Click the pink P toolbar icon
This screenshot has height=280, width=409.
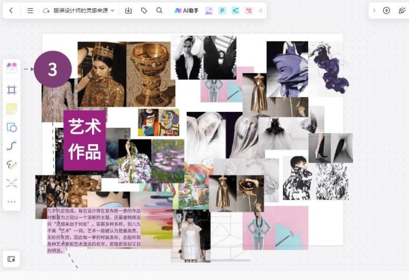[x=222, y=11]
